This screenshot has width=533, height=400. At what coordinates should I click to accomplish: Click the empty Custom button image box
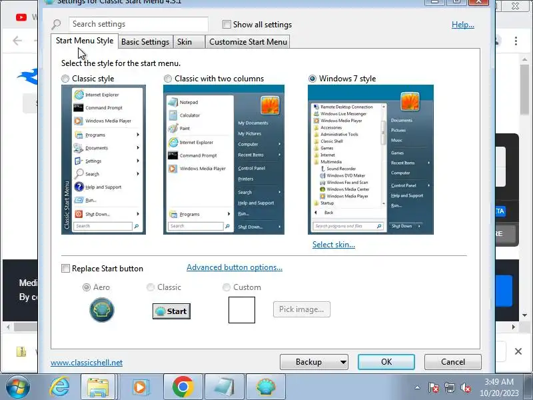(242, 310)
